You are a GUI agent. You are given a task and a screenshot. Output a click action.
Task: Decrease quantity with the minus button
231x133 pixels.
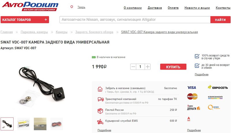pyautogui.click(x=133, y=67)
